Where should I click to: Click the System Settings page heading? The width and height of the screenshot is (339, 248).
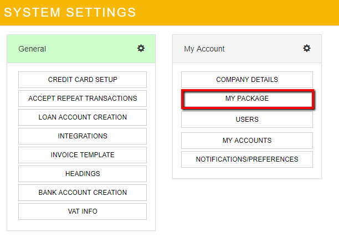[70, 12]
